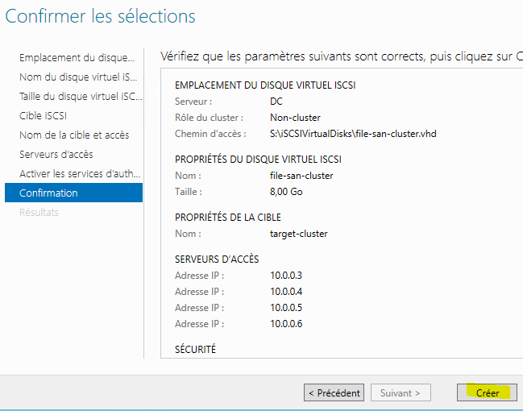
Task: Click the PROPRIÉTÉS DU DISQUE VIRTUEL ISCSI heading
Action: 258,160
